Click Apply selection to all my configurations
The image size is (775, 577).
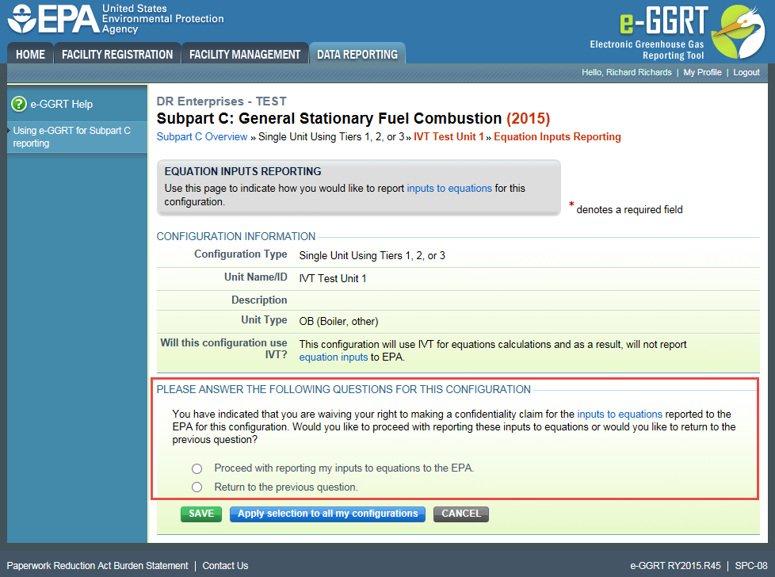click(328, 514)
